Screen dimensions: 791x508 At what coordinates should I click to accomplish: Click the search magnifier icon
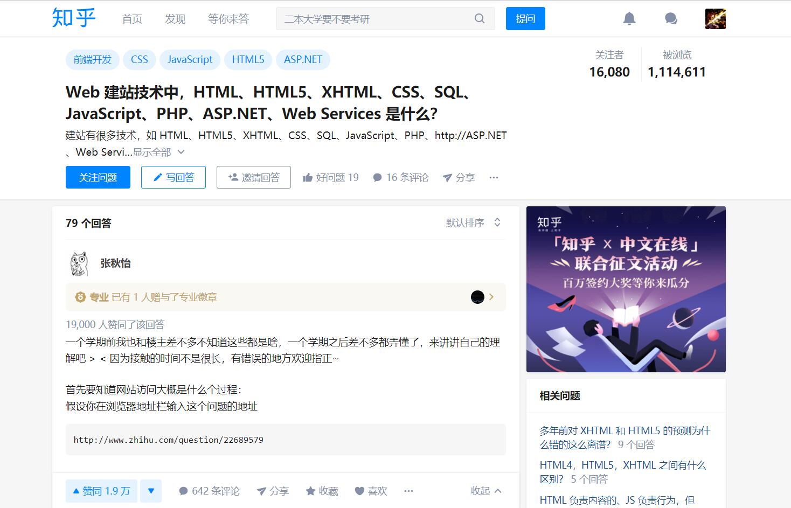point(479,19)
